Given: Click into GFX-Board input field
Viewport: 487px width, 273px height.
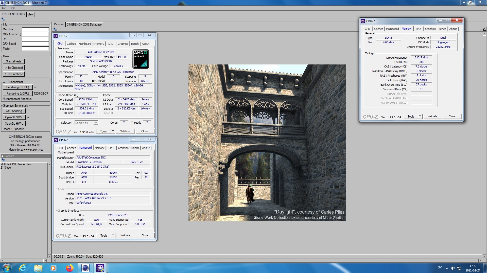Looking at the screenshot, I should pyautogui.click(x=35, y=44).
